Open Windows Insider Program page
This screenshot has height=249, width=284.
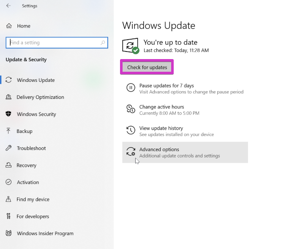(45, 233)
